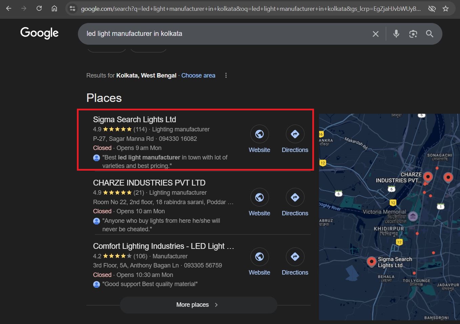Open the Sigma Search Lights Ltd listing
Image resolution: width=460 pixels, height=324 pixels.
(134, 119)
